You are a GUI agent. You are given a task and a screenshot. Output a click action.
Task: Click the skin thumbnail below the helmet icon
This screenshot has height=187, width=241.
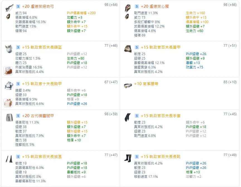coord(8,71)
